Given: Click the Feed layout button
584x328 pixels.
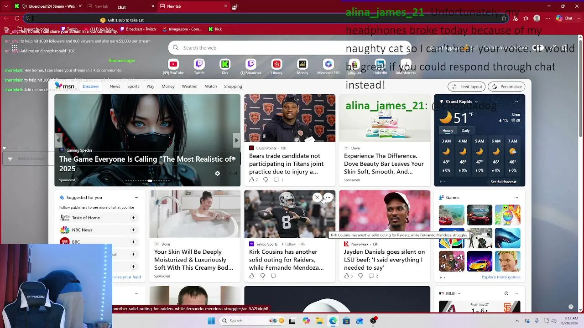Looking at the screenshot, I should coord(466,87).
